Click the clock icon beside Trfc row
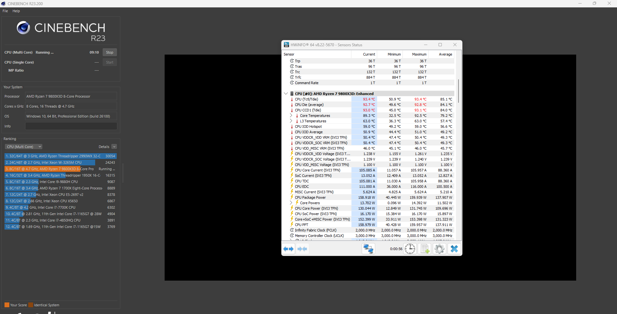Image resolution: width=617 pixels, height=314 pixels. [292, 77]
